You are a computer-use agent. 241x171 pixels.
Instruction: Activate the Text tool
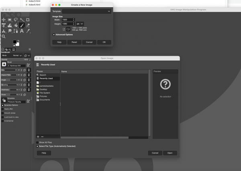(22, 31)
